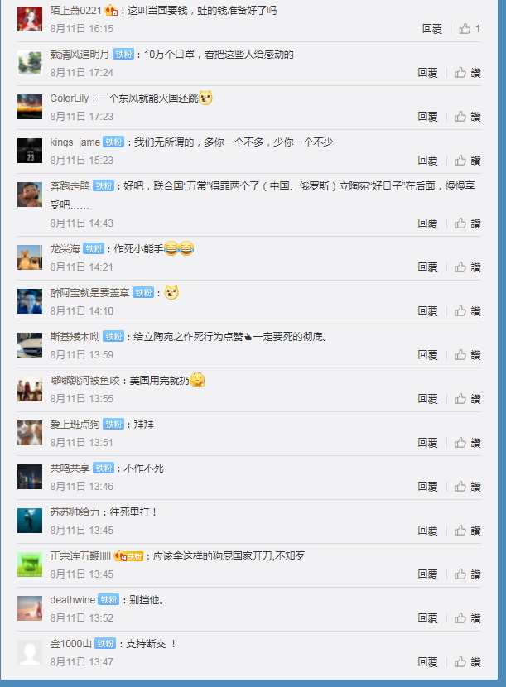Like 龙栄海's 14:21 comment

(467, 267)
